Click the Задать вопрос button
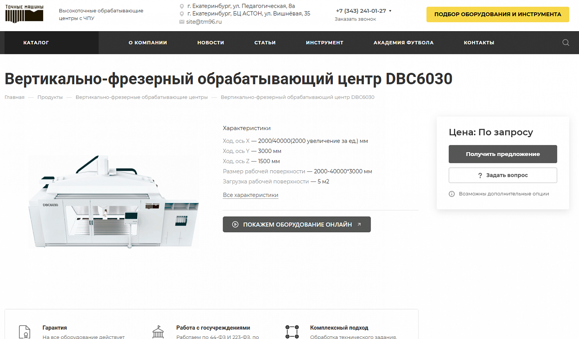 [x=503, y=175]
